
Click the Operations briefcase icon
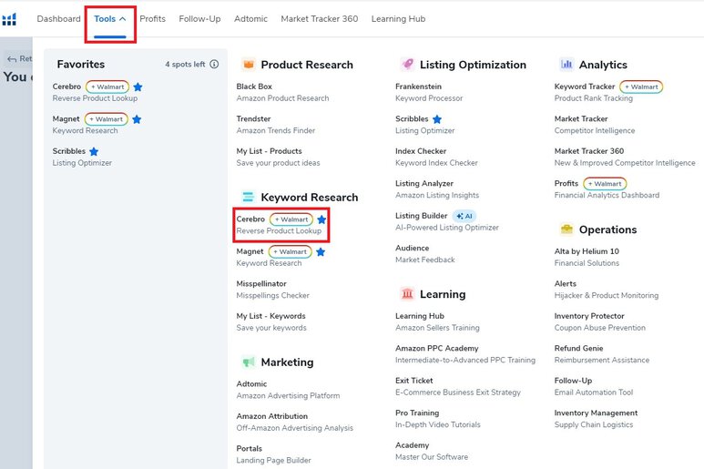pos(566,229)
